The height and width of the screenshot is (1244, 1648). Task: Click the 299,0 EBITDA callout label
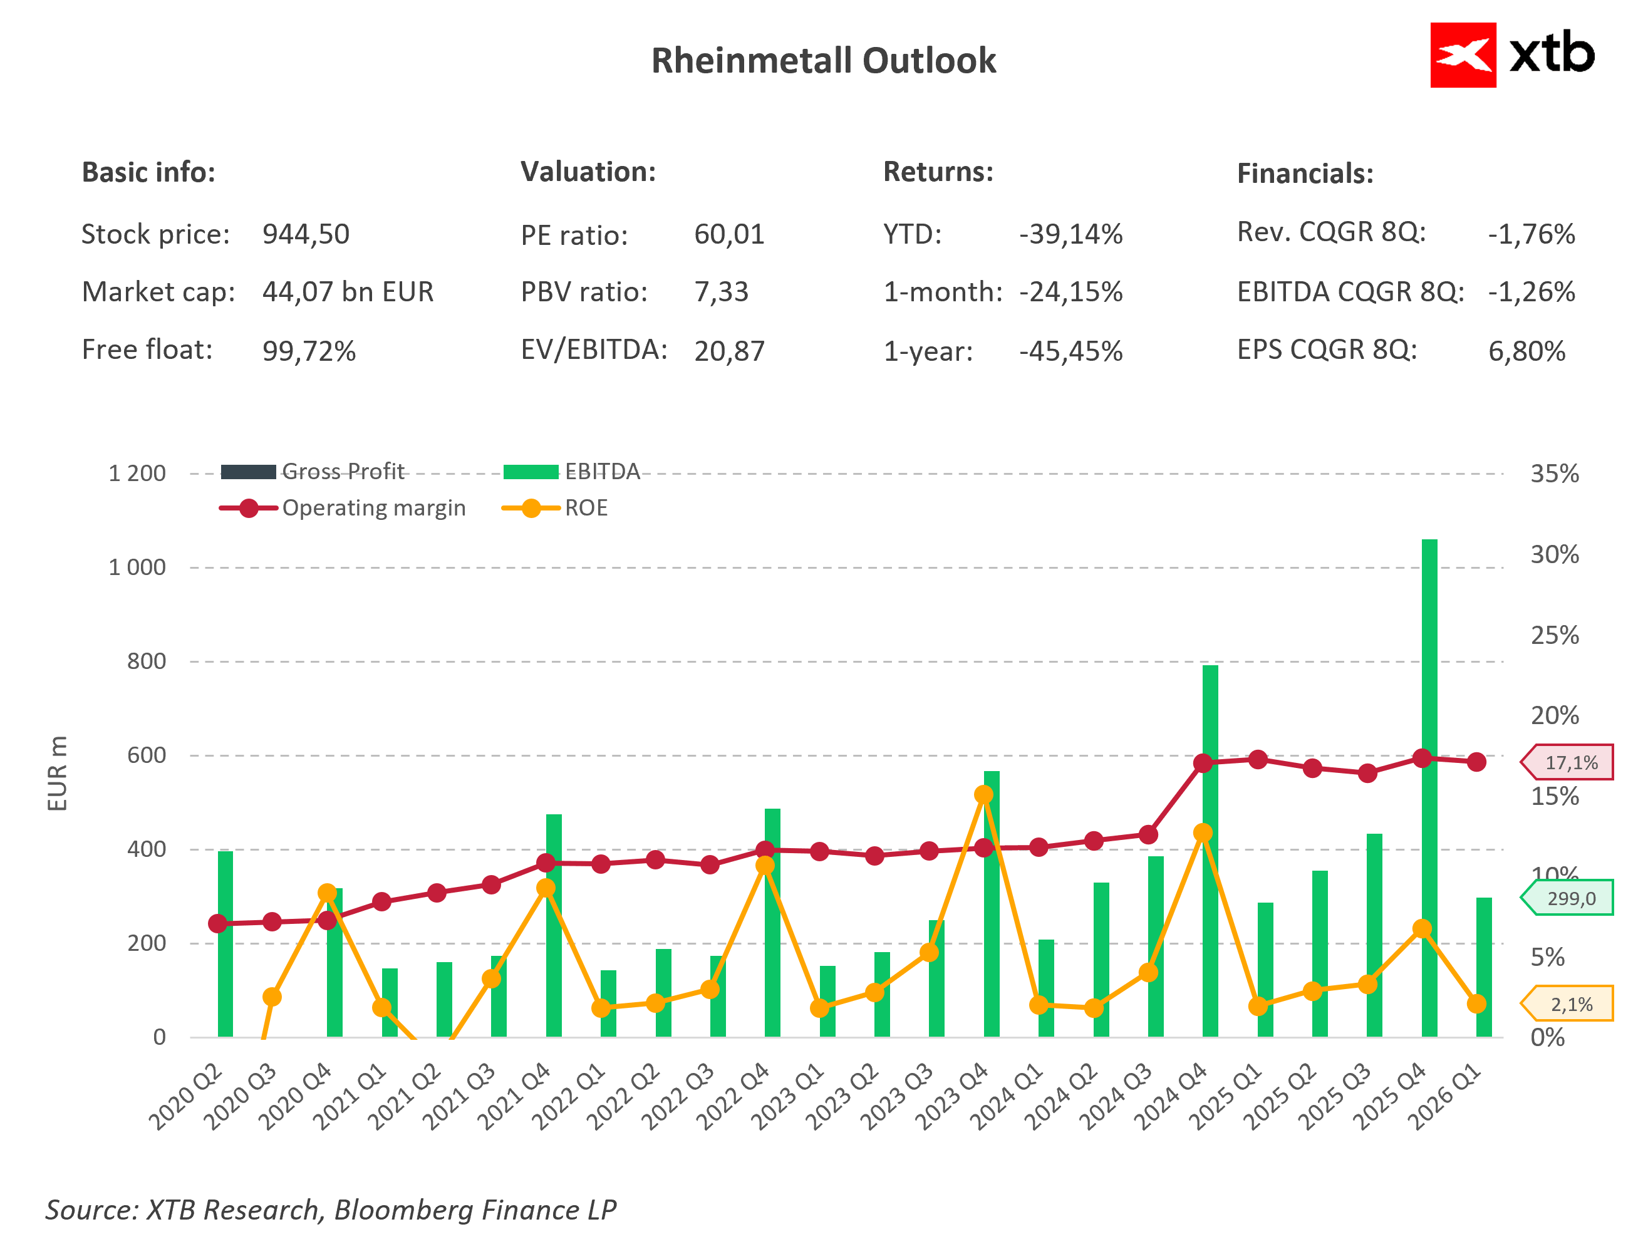(x=1567, y=898)
